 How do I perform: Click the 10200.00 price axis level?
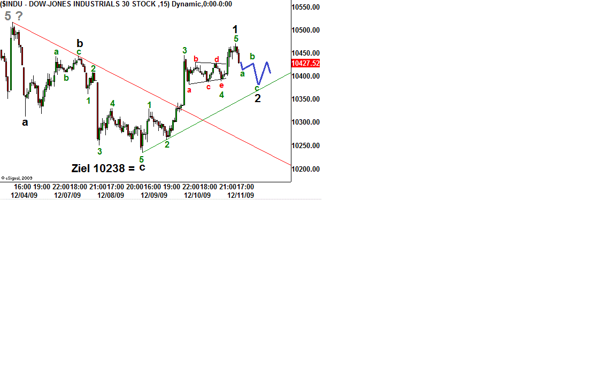[305, 169]
